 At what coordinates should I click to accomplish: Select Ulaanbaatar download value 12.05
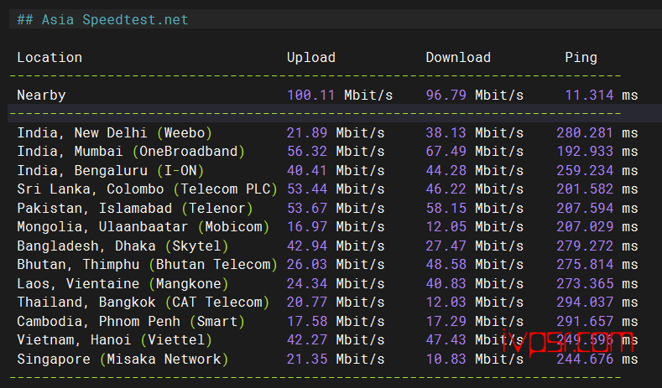446,227
